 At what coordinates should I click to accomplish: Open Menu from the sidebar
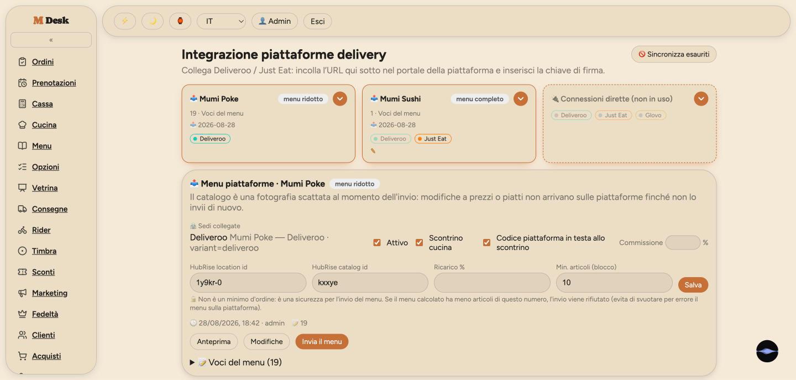tap(41, 146)
